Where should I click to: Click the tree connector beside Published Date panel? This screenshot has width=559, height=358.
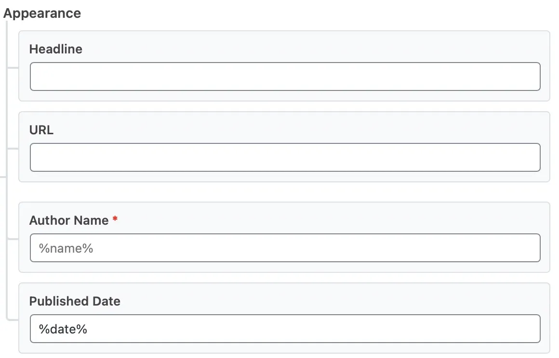click(13, 319)
